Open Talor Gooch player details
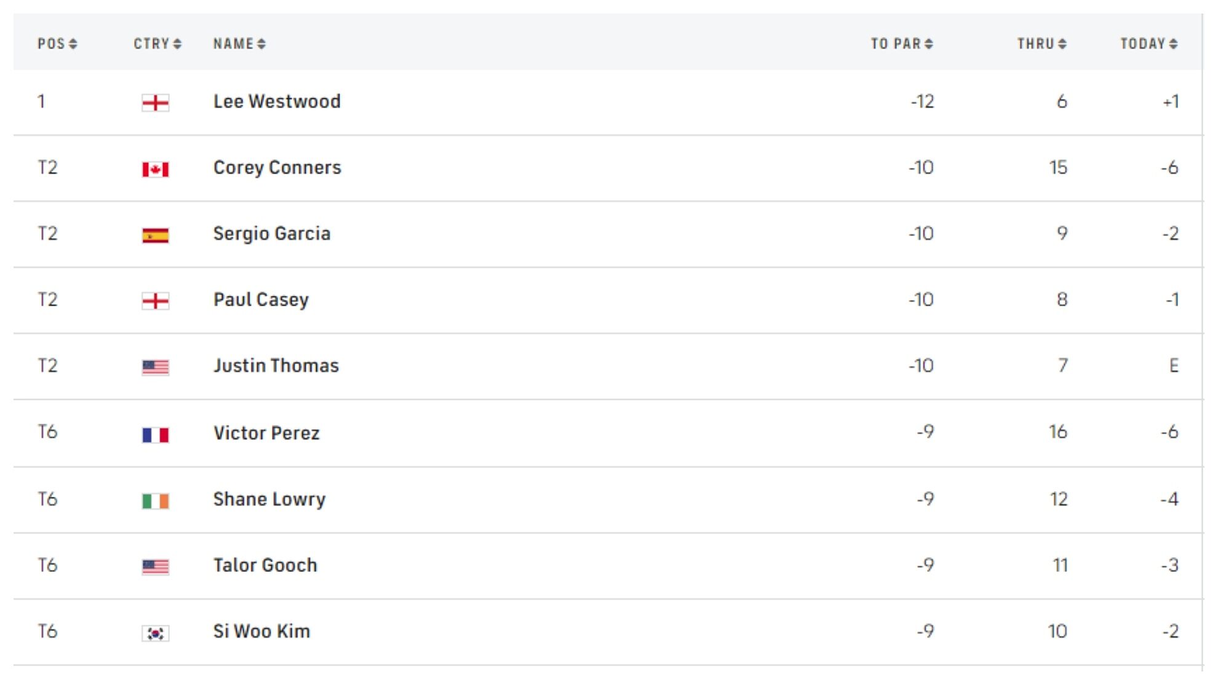Image resolution: width=1218 pixels, height=685 pixels. pyautogui.click(x=265, y=565)
